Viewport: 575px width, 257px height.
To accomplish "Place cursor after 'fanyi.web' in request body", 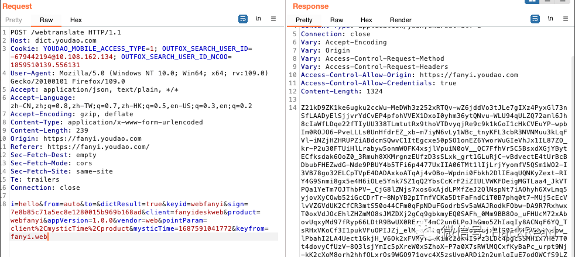I will tap(47, 237).
